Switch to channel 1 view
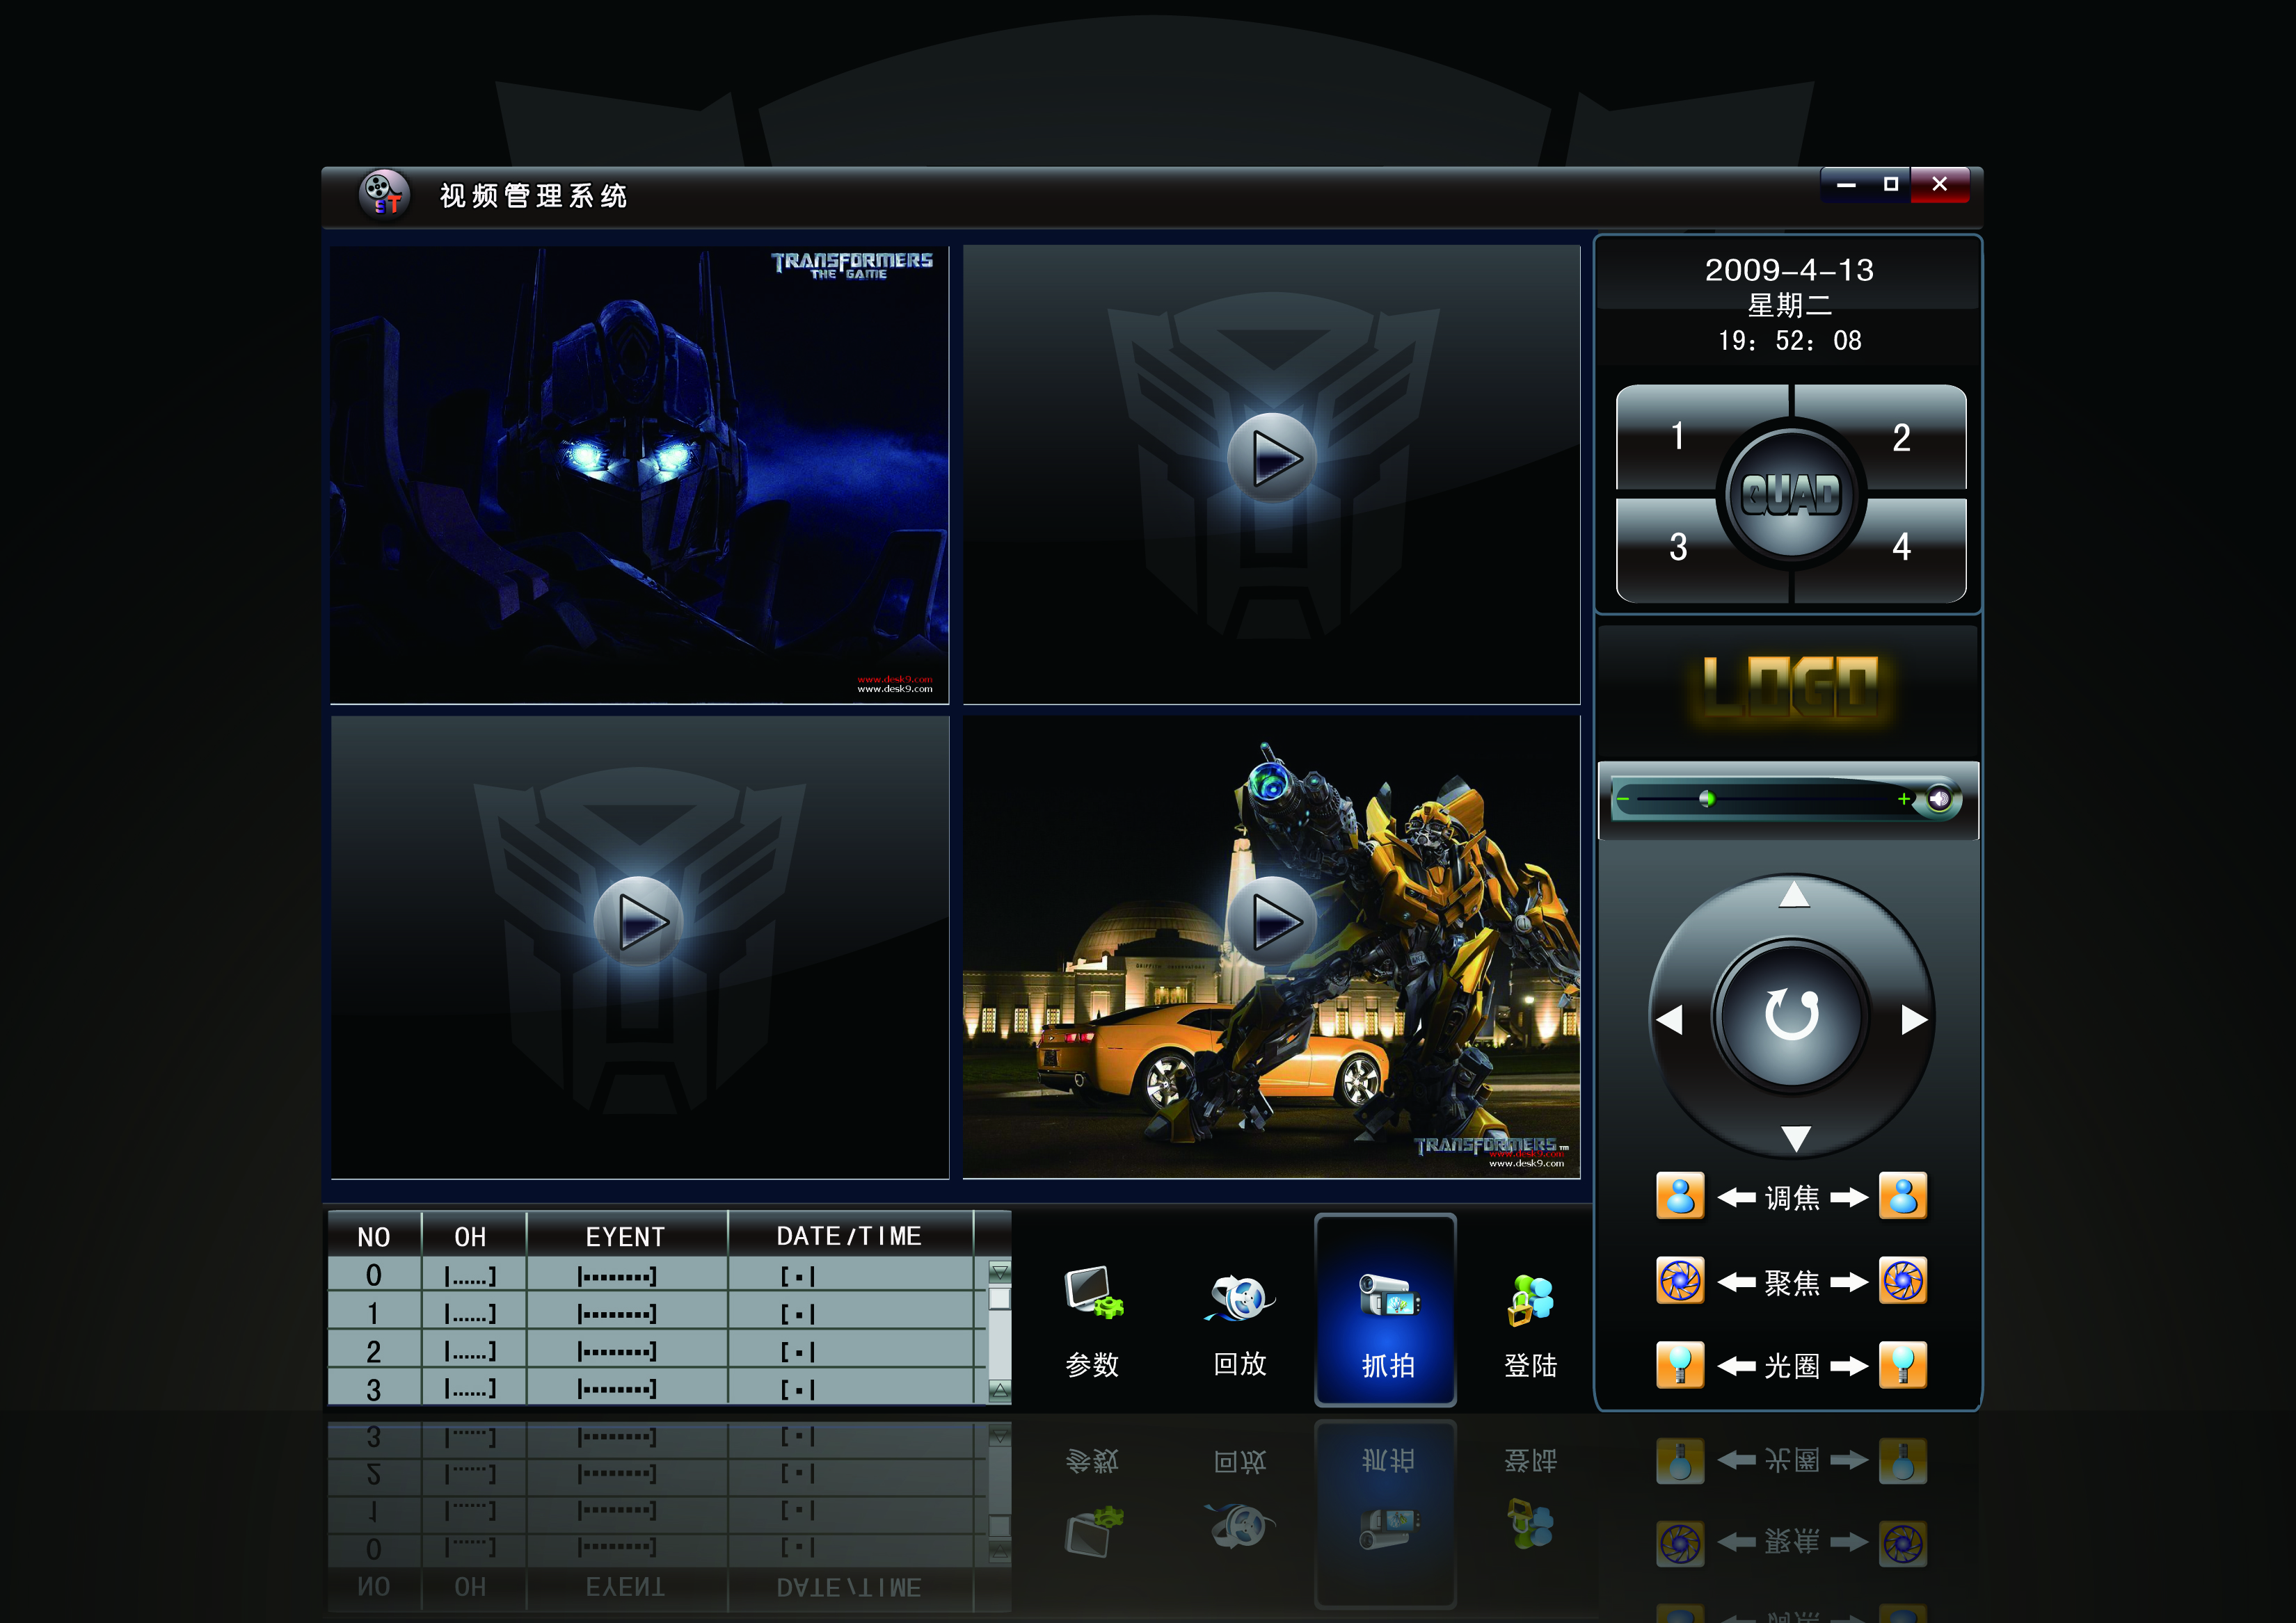Image resolution: width=2296 pixels, height=1623 pixels. coord(1678,437)
